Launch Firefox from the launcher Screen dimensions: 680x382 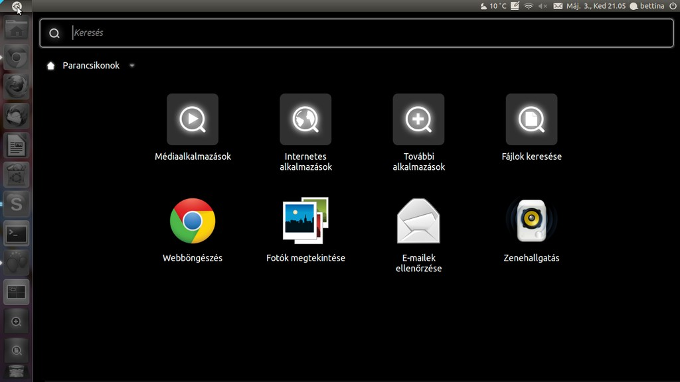[17, 86]
